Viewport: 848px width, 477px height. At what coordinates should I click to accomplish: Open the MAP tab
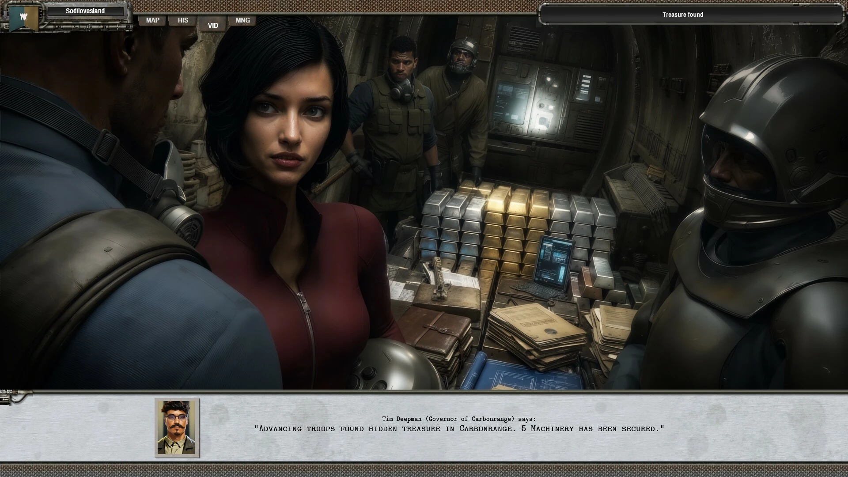coord(152,20)
